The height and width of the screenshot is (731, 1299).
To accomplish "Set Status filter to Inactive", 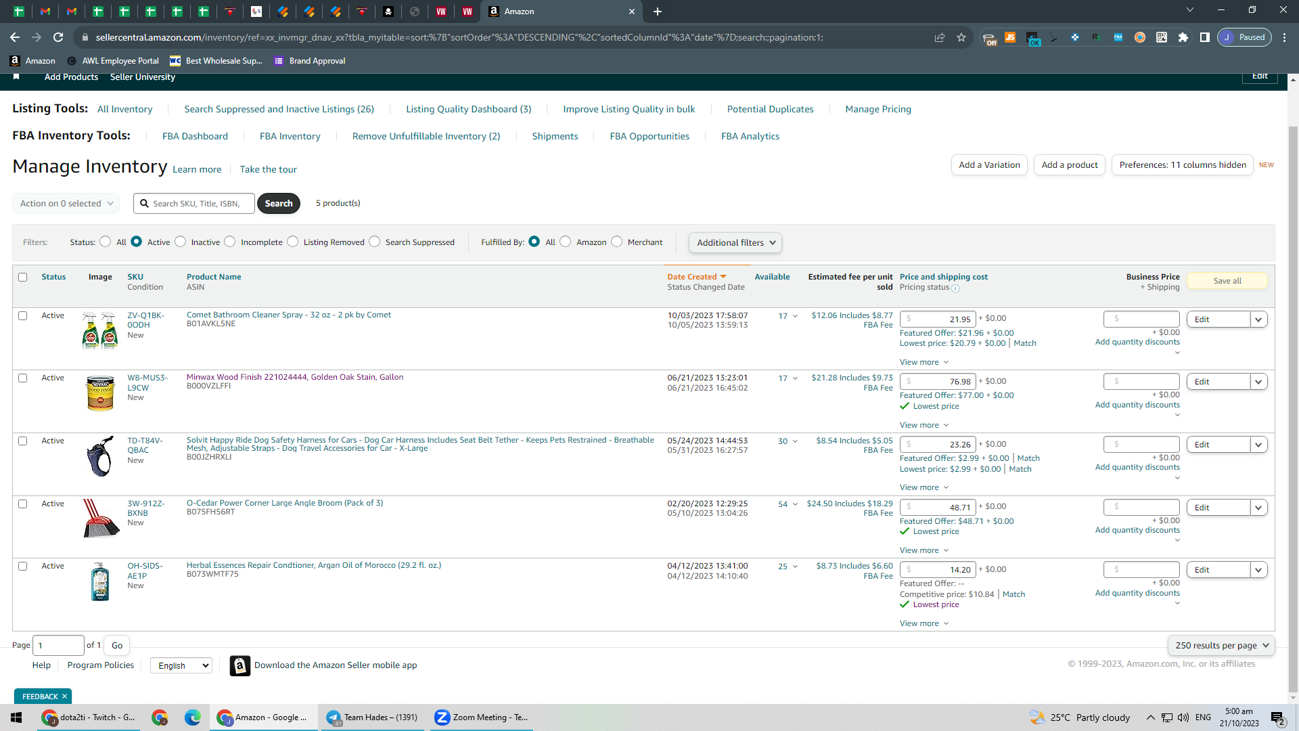I will coord(180,242).
